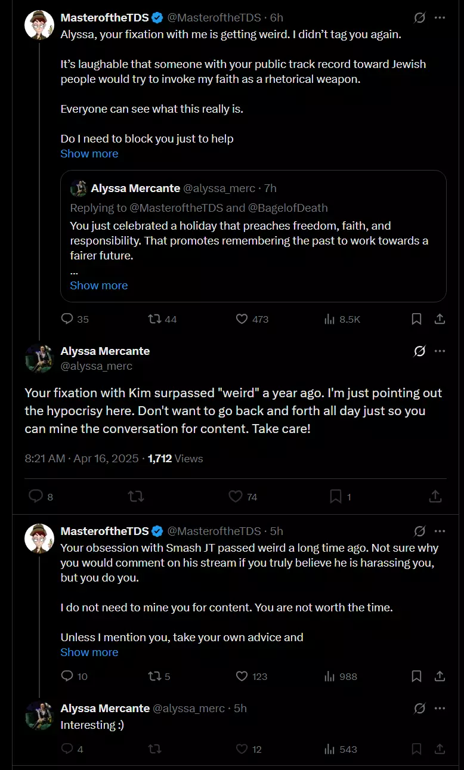The width and height of the screenshot is (464, 770).
Task: Open more options on Alyssa's main post
Action: point(440,351)
